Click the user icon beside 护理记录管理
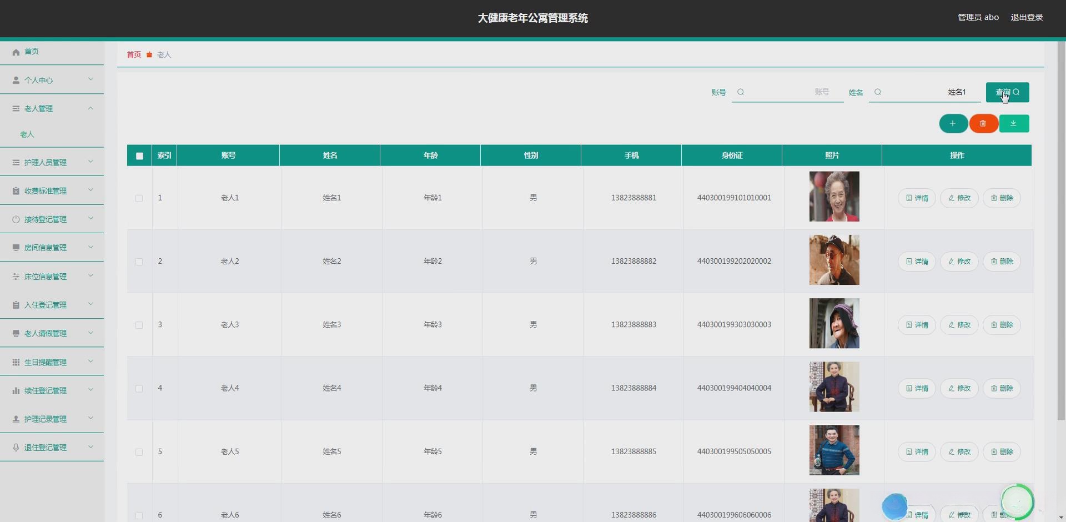Screen dimensions: 1066x522 click(x=16, y=419)
